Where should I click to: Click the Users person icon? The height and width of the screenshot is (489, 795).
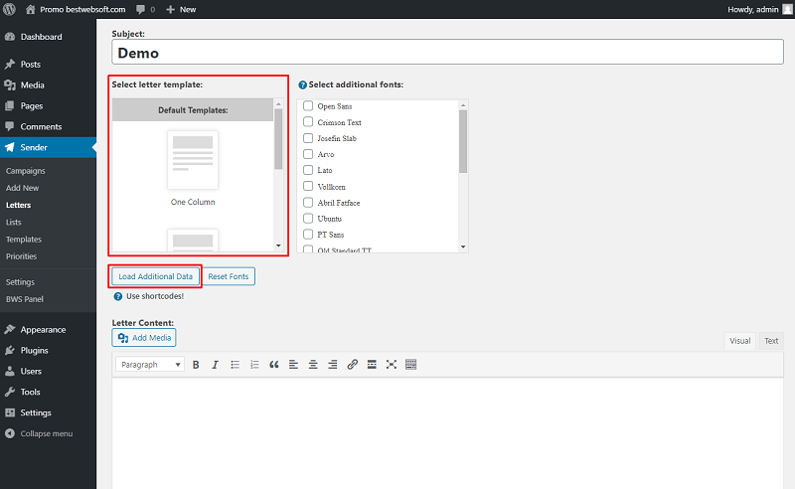click(x=10, y=371)
